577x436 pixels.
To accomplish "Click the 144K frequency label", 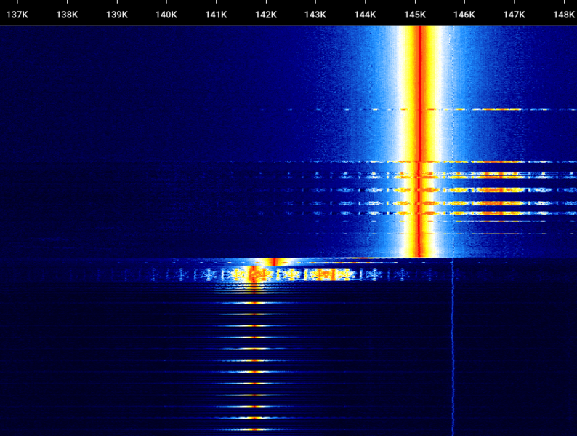I will [x=365, y=15].
